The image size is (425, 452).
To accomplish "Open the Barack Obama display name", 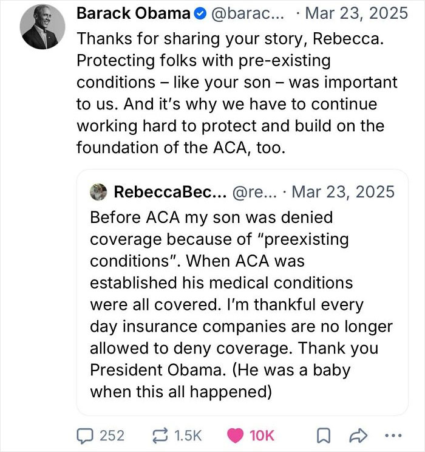I will pos(134,13).
